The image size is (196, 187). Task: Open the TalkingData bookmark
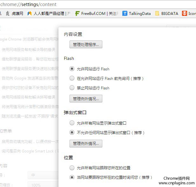[137, 14]
